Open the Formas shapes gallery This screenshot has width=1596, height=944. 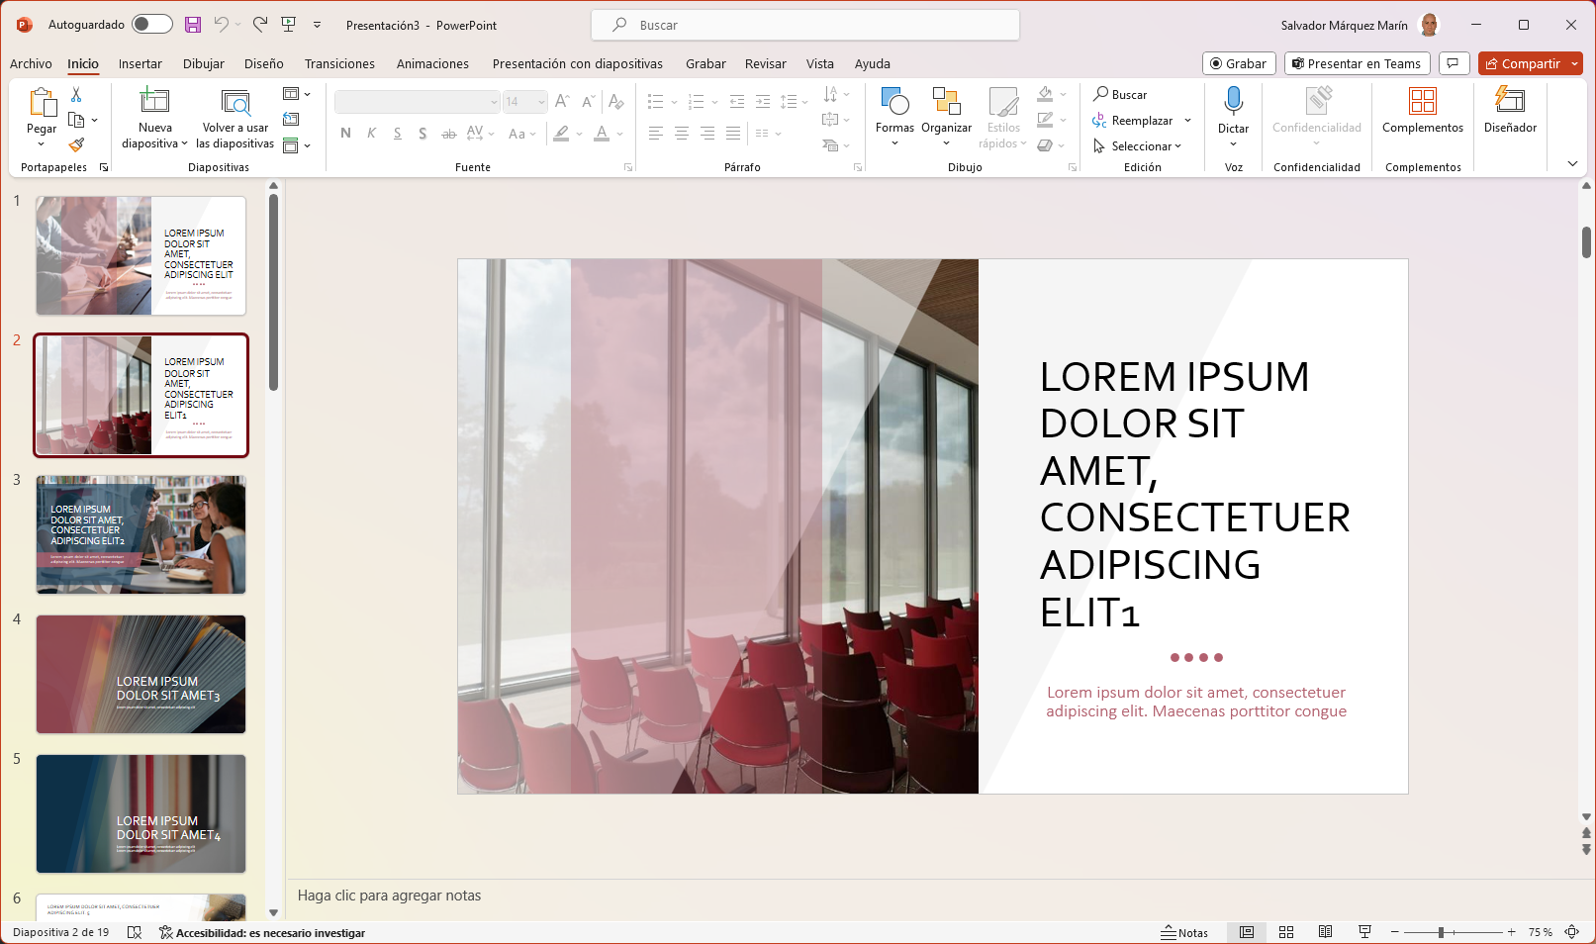[894, 117]
